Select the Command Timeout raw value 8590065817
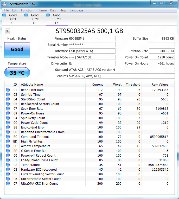 tap(159, 137)
